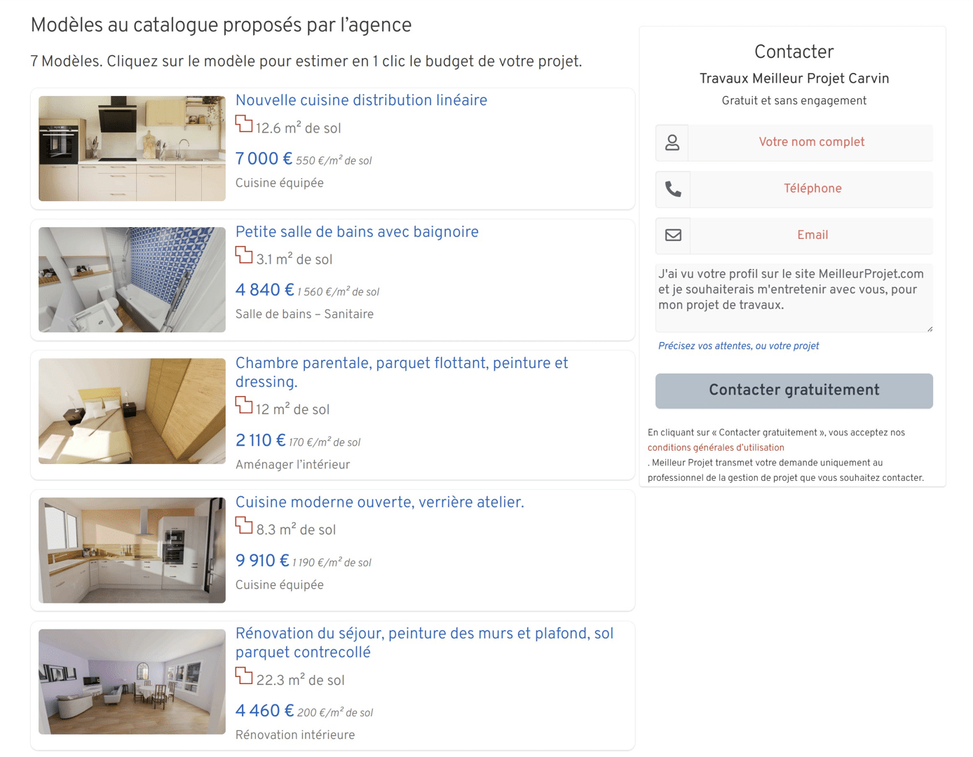Image resolution: width=973 pixels, height=757 pixels.
Task: Click the Chambre parentale bedroom thumbnail
Action: (132, 411)
